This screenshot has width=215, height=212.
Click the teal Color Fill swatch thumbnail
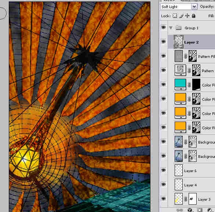click(x=180, y=85)
